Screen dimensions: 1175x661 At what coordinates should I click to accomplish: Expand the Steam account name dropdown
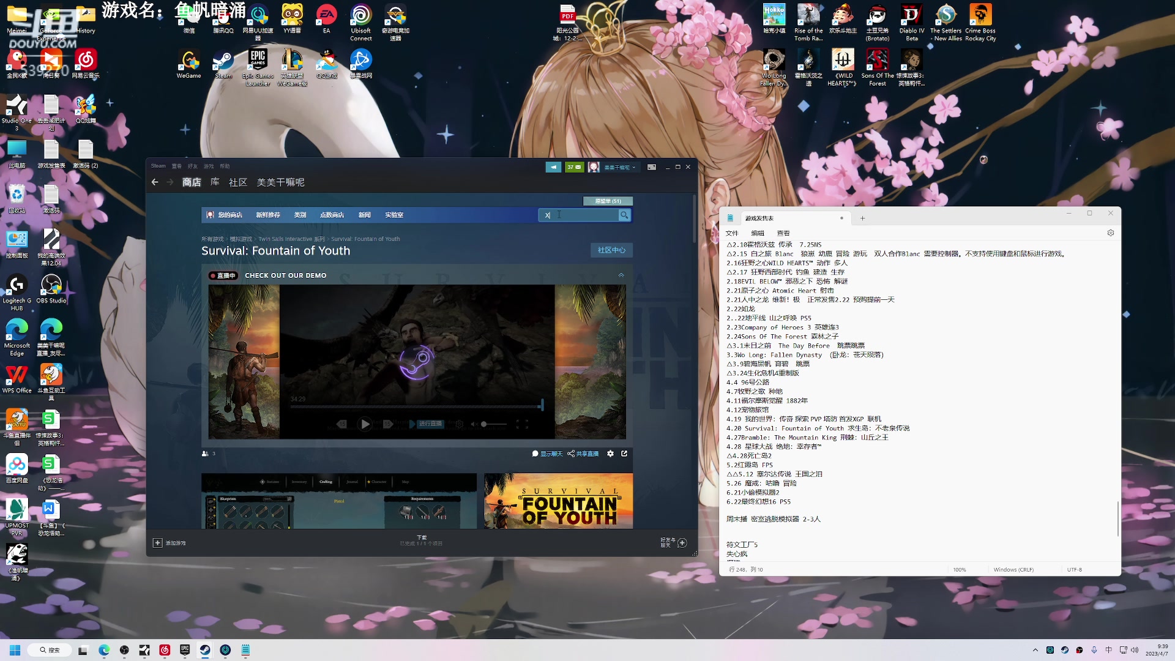click(620, 167)
